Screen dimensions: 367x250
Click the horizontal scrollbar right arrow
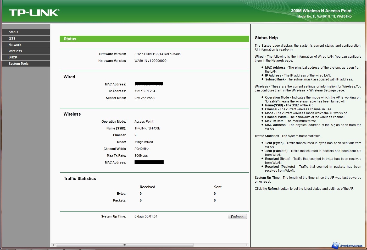point(247,245)
